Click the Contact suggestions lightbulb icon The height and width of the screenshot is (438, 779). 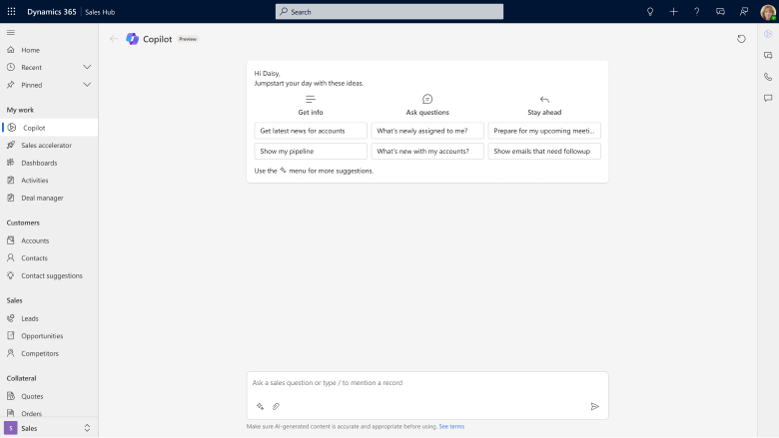pos(11,275)
